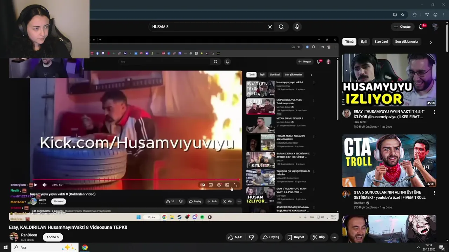Open RahDleen channel avatar

tap(14, 237)
